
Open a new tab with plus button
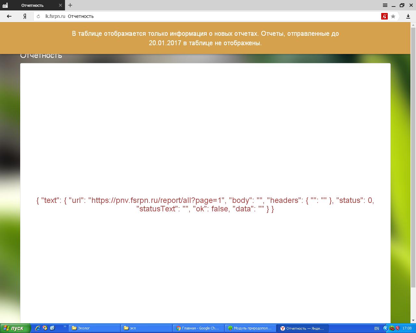coord(70,5)
